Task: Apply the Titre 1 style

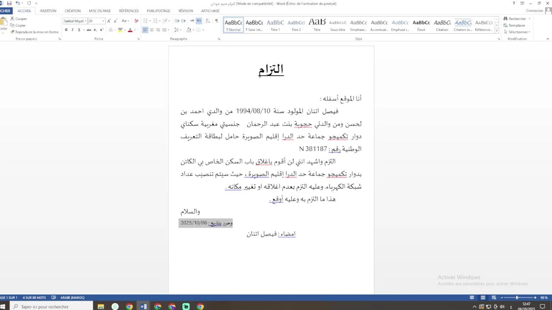Action: [x=275, y=25]
